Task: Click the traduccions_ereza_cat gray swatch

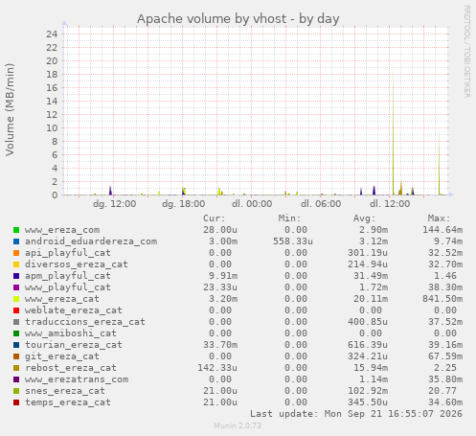Action: (16, 322)
